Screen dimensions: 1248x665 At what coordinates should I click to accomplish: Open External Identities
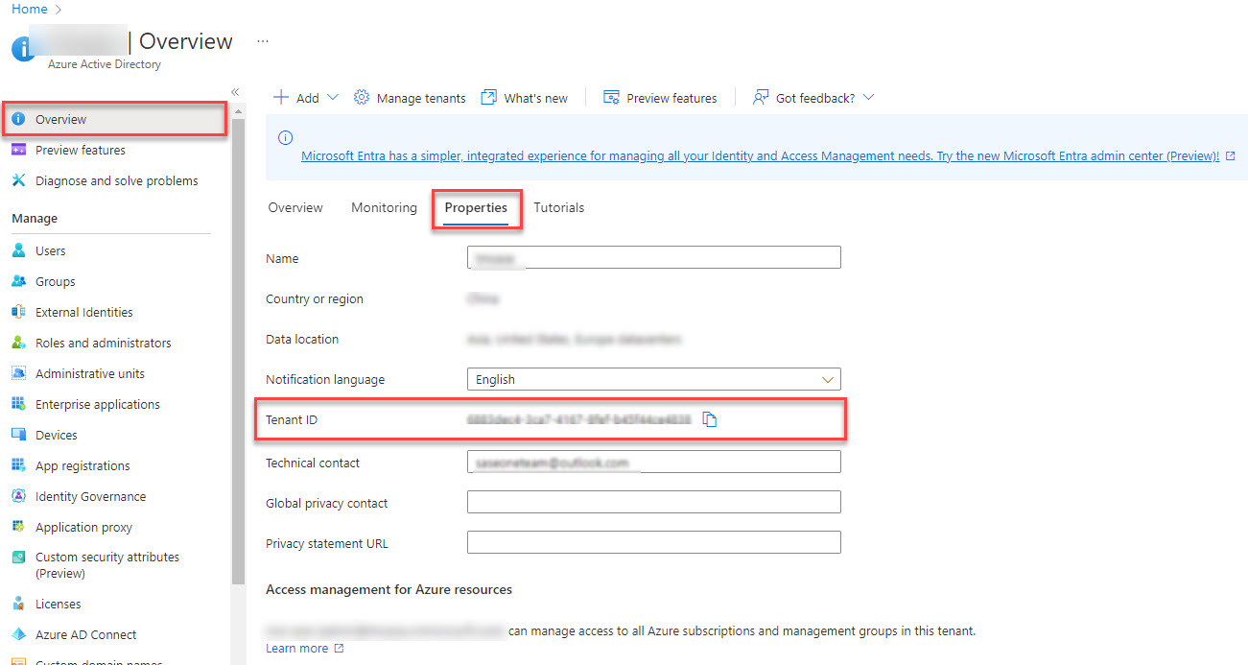point(82,312)
